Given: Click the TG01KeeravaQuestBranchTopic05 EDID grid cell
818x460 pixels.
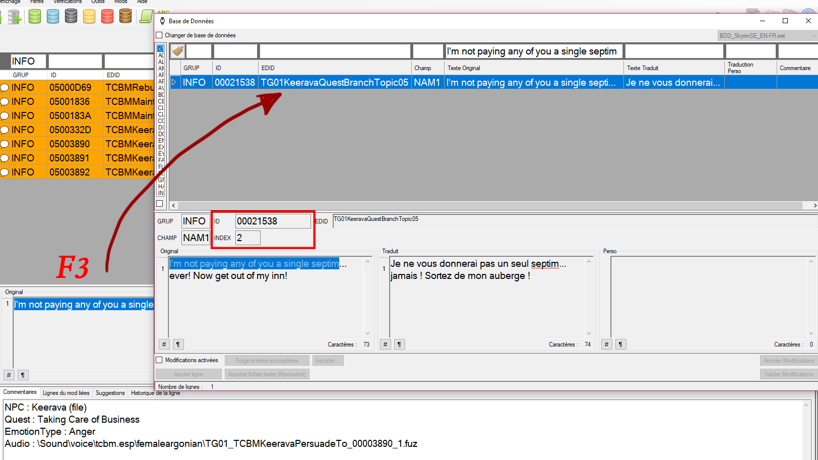Looking at the screenshot, I should pyautogui.click(x=335, y=82).
